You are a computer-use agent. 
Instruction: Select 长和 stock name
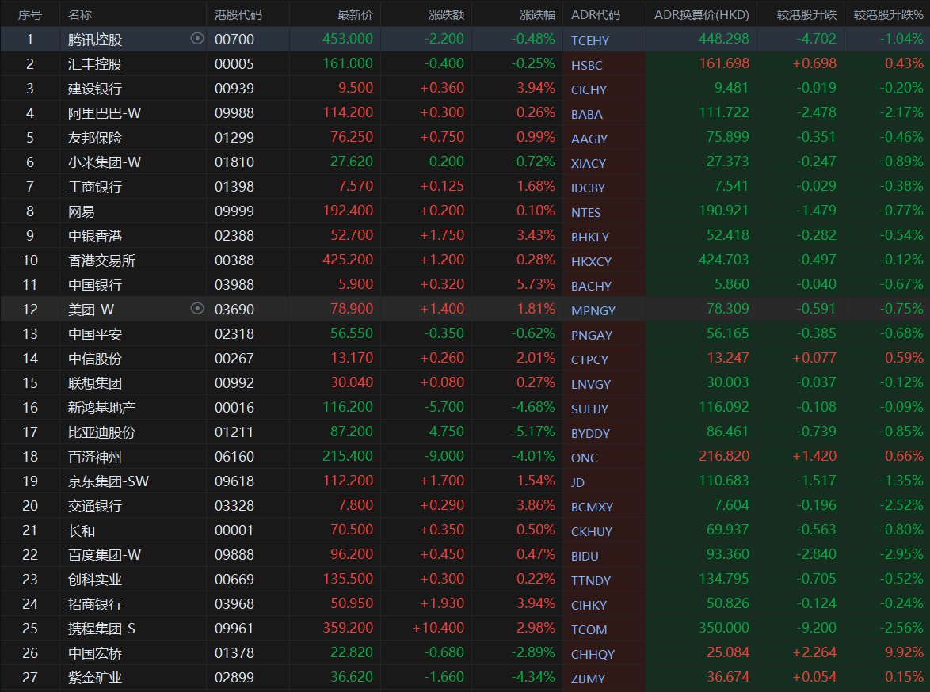[82, 530]
